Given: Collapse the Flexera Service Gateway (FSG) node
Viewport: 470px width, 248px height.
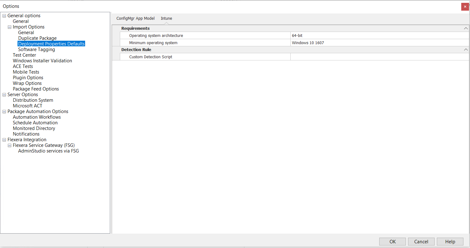Looking at the screenshot, I should 9,145.
